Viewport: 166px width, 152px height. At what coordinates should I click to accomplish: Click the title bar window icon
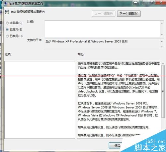pyautogui.click(x=5, y=3)
